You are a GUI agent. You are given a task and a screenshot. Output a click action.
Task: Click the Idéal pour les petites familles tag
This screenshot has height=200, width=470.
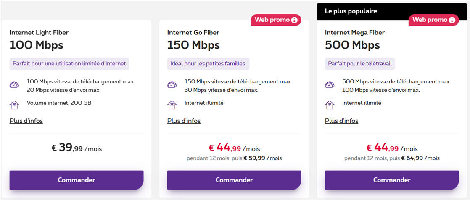click(x=208, y=64)
